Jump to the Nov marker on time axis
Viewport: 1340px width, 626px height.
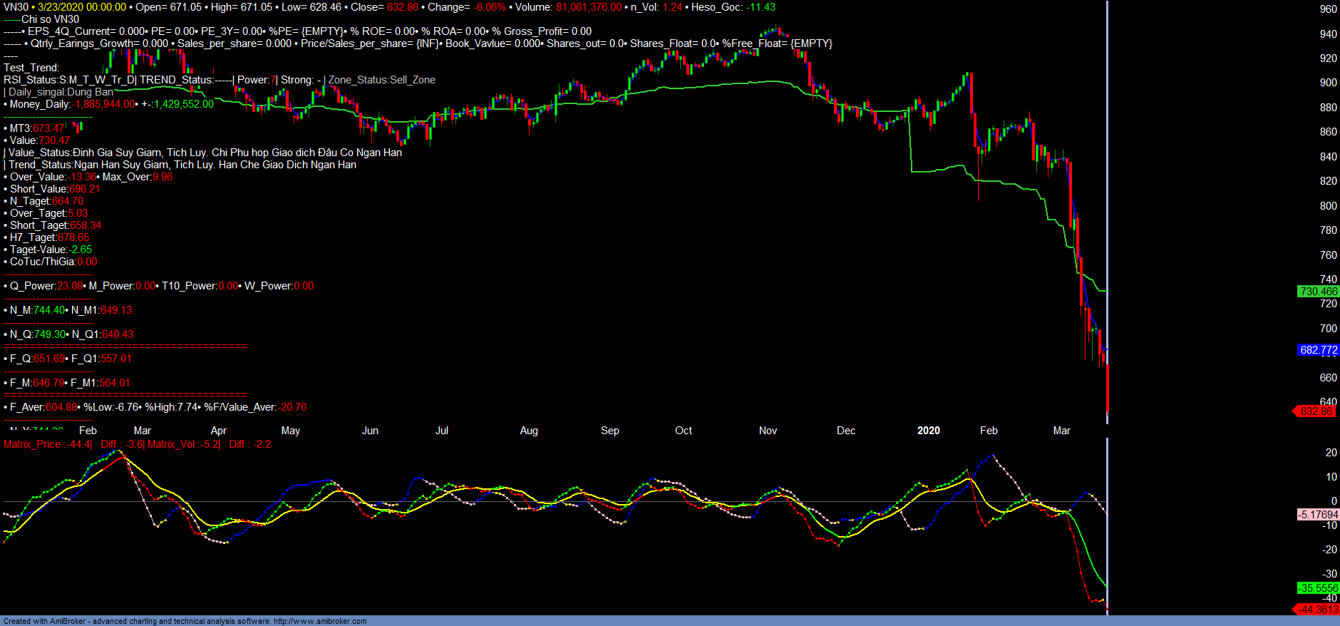[768, 431]
